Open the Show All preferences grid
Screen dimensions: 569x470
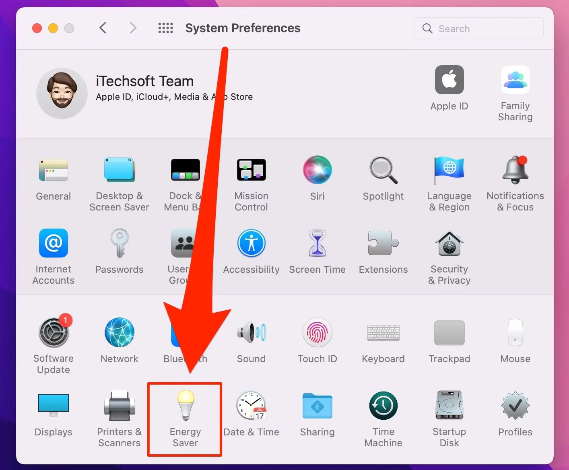[x=165, y=28]
